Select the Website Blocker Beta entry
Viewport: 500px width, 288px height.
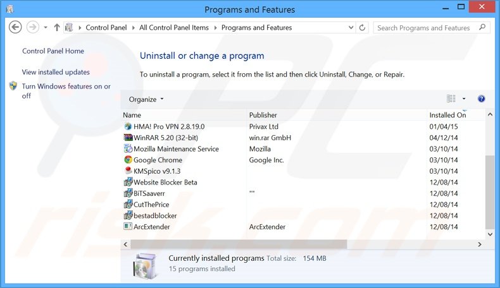165,182
